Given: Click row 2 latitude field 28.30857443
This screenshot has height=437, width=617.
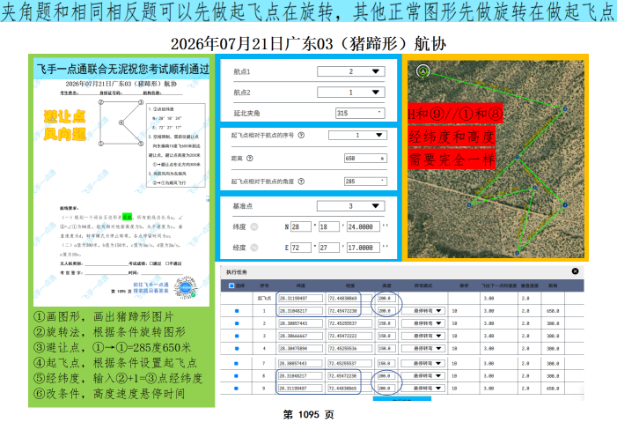Looking at the screenshot, I should click(301, 323).
